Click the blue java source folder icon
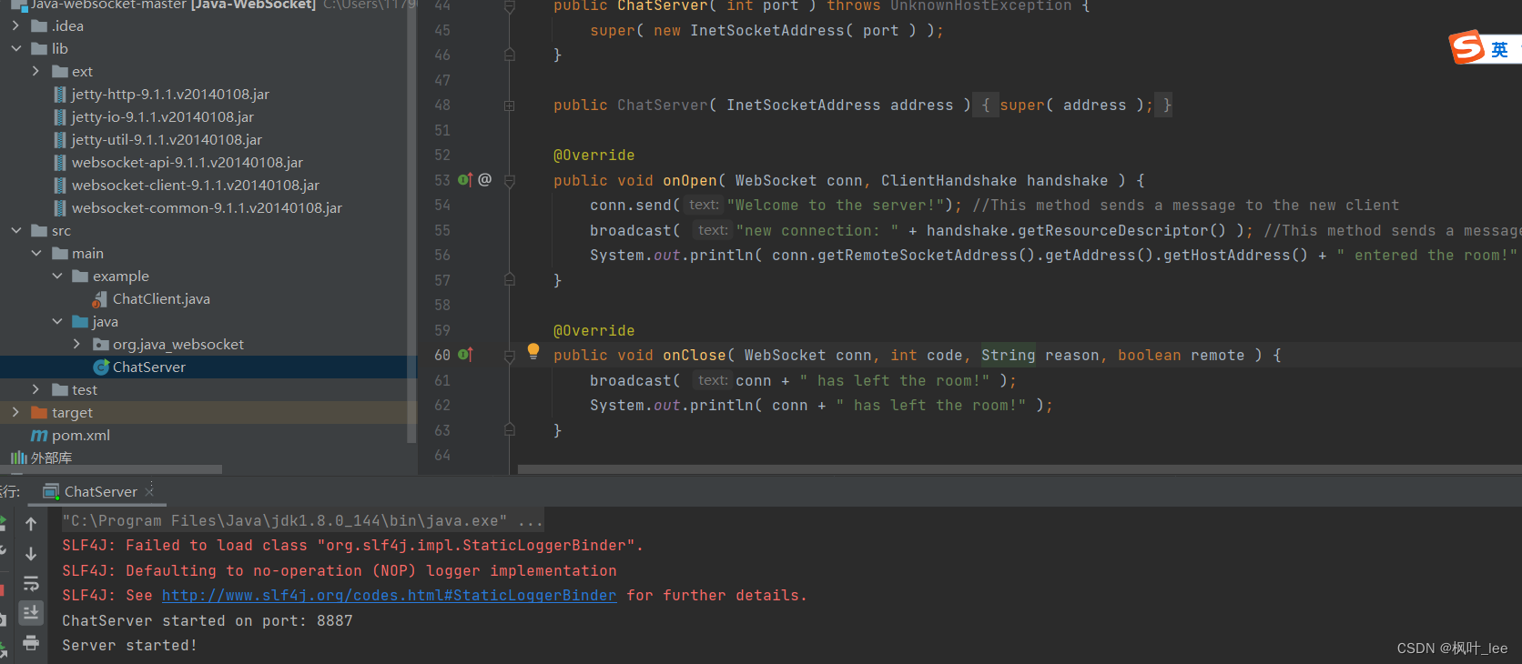This screenshot has height=664, width=1522. [x=80, y=321]
